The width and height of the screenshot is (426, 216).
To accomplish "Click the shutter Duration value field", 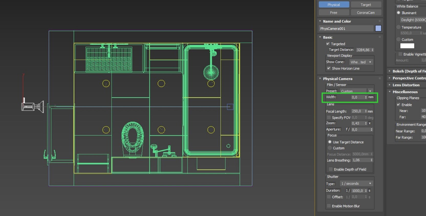I will 358,191.
